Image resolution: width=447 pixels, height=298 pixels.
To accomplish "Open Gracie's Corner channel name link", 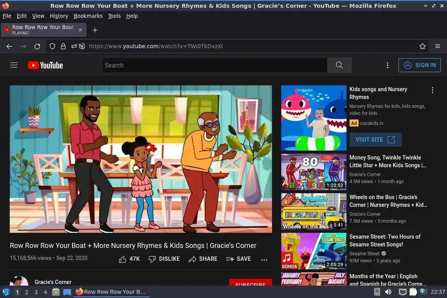I will click(53, 282).
